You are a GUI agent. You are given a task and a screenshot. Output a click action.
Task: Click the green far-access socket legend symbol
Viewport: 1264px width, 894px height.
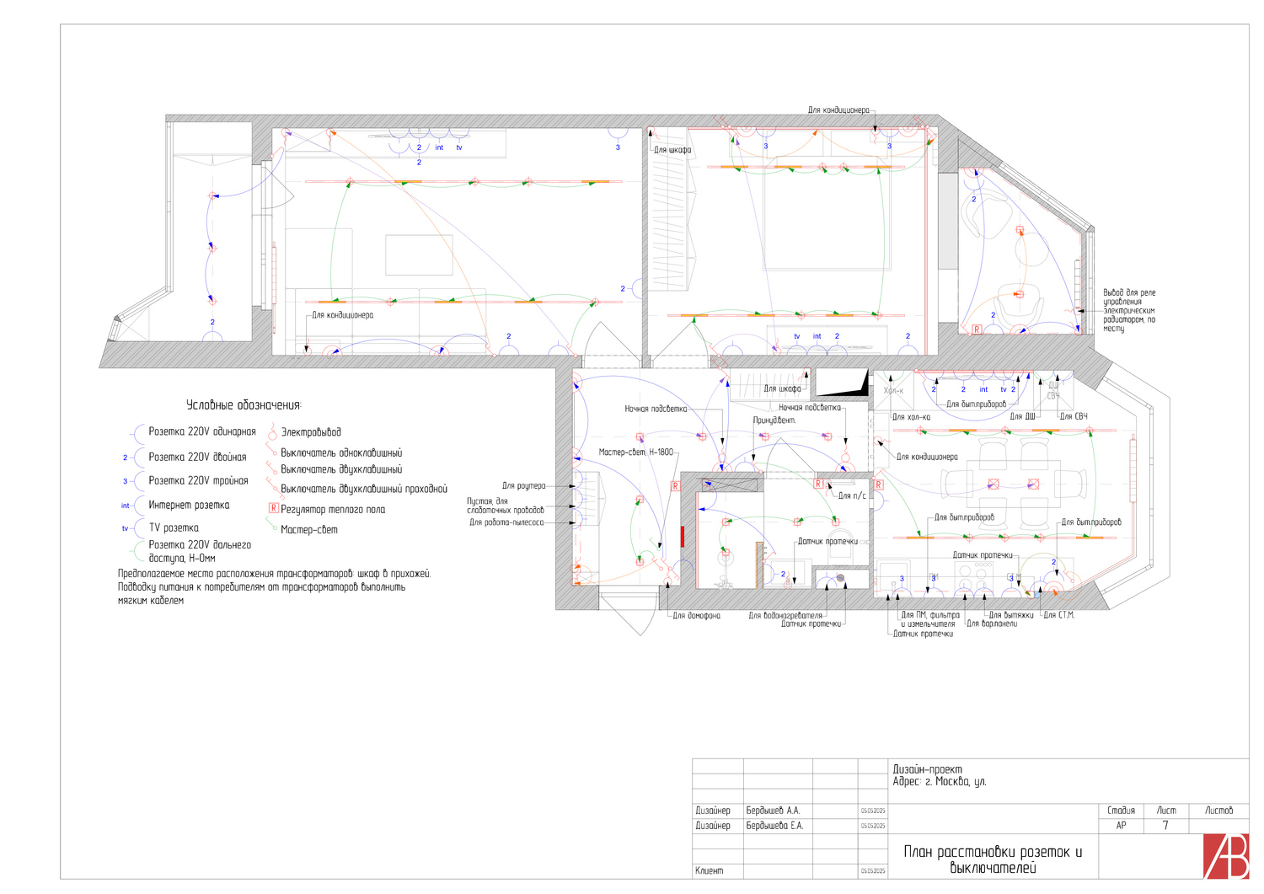137,552
